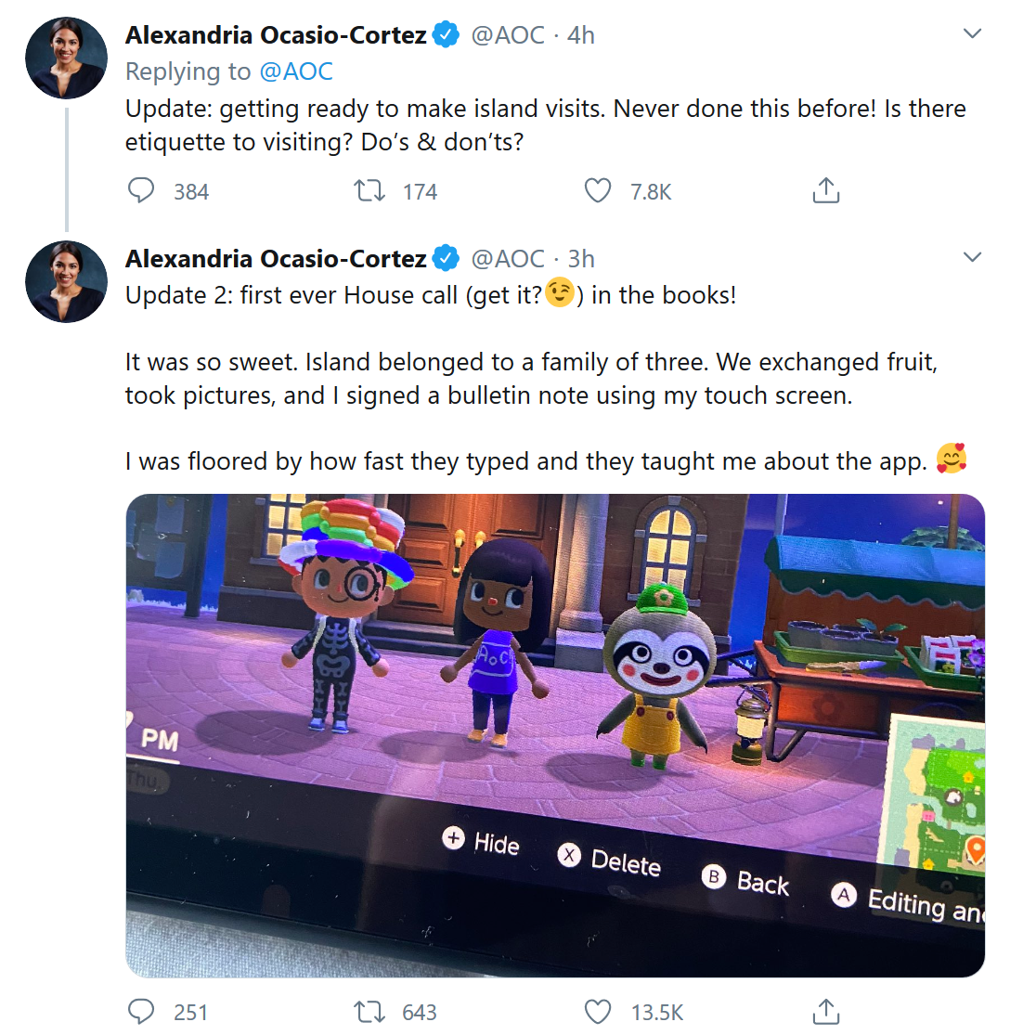Open the @AOC mention after Replying to

295,71
